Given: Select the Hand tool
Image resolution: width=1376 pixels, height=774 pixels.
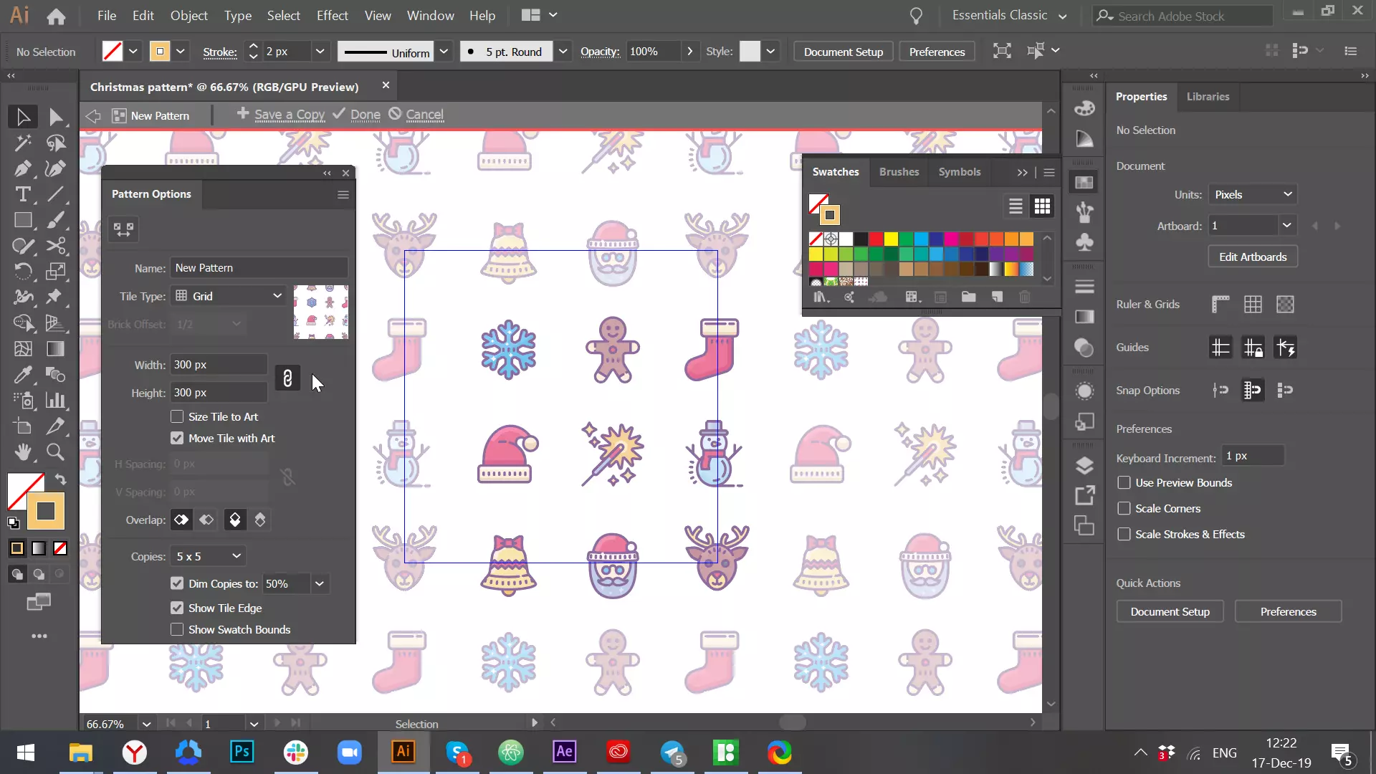Looking at the screenshot, I should [x=23, y=451].
